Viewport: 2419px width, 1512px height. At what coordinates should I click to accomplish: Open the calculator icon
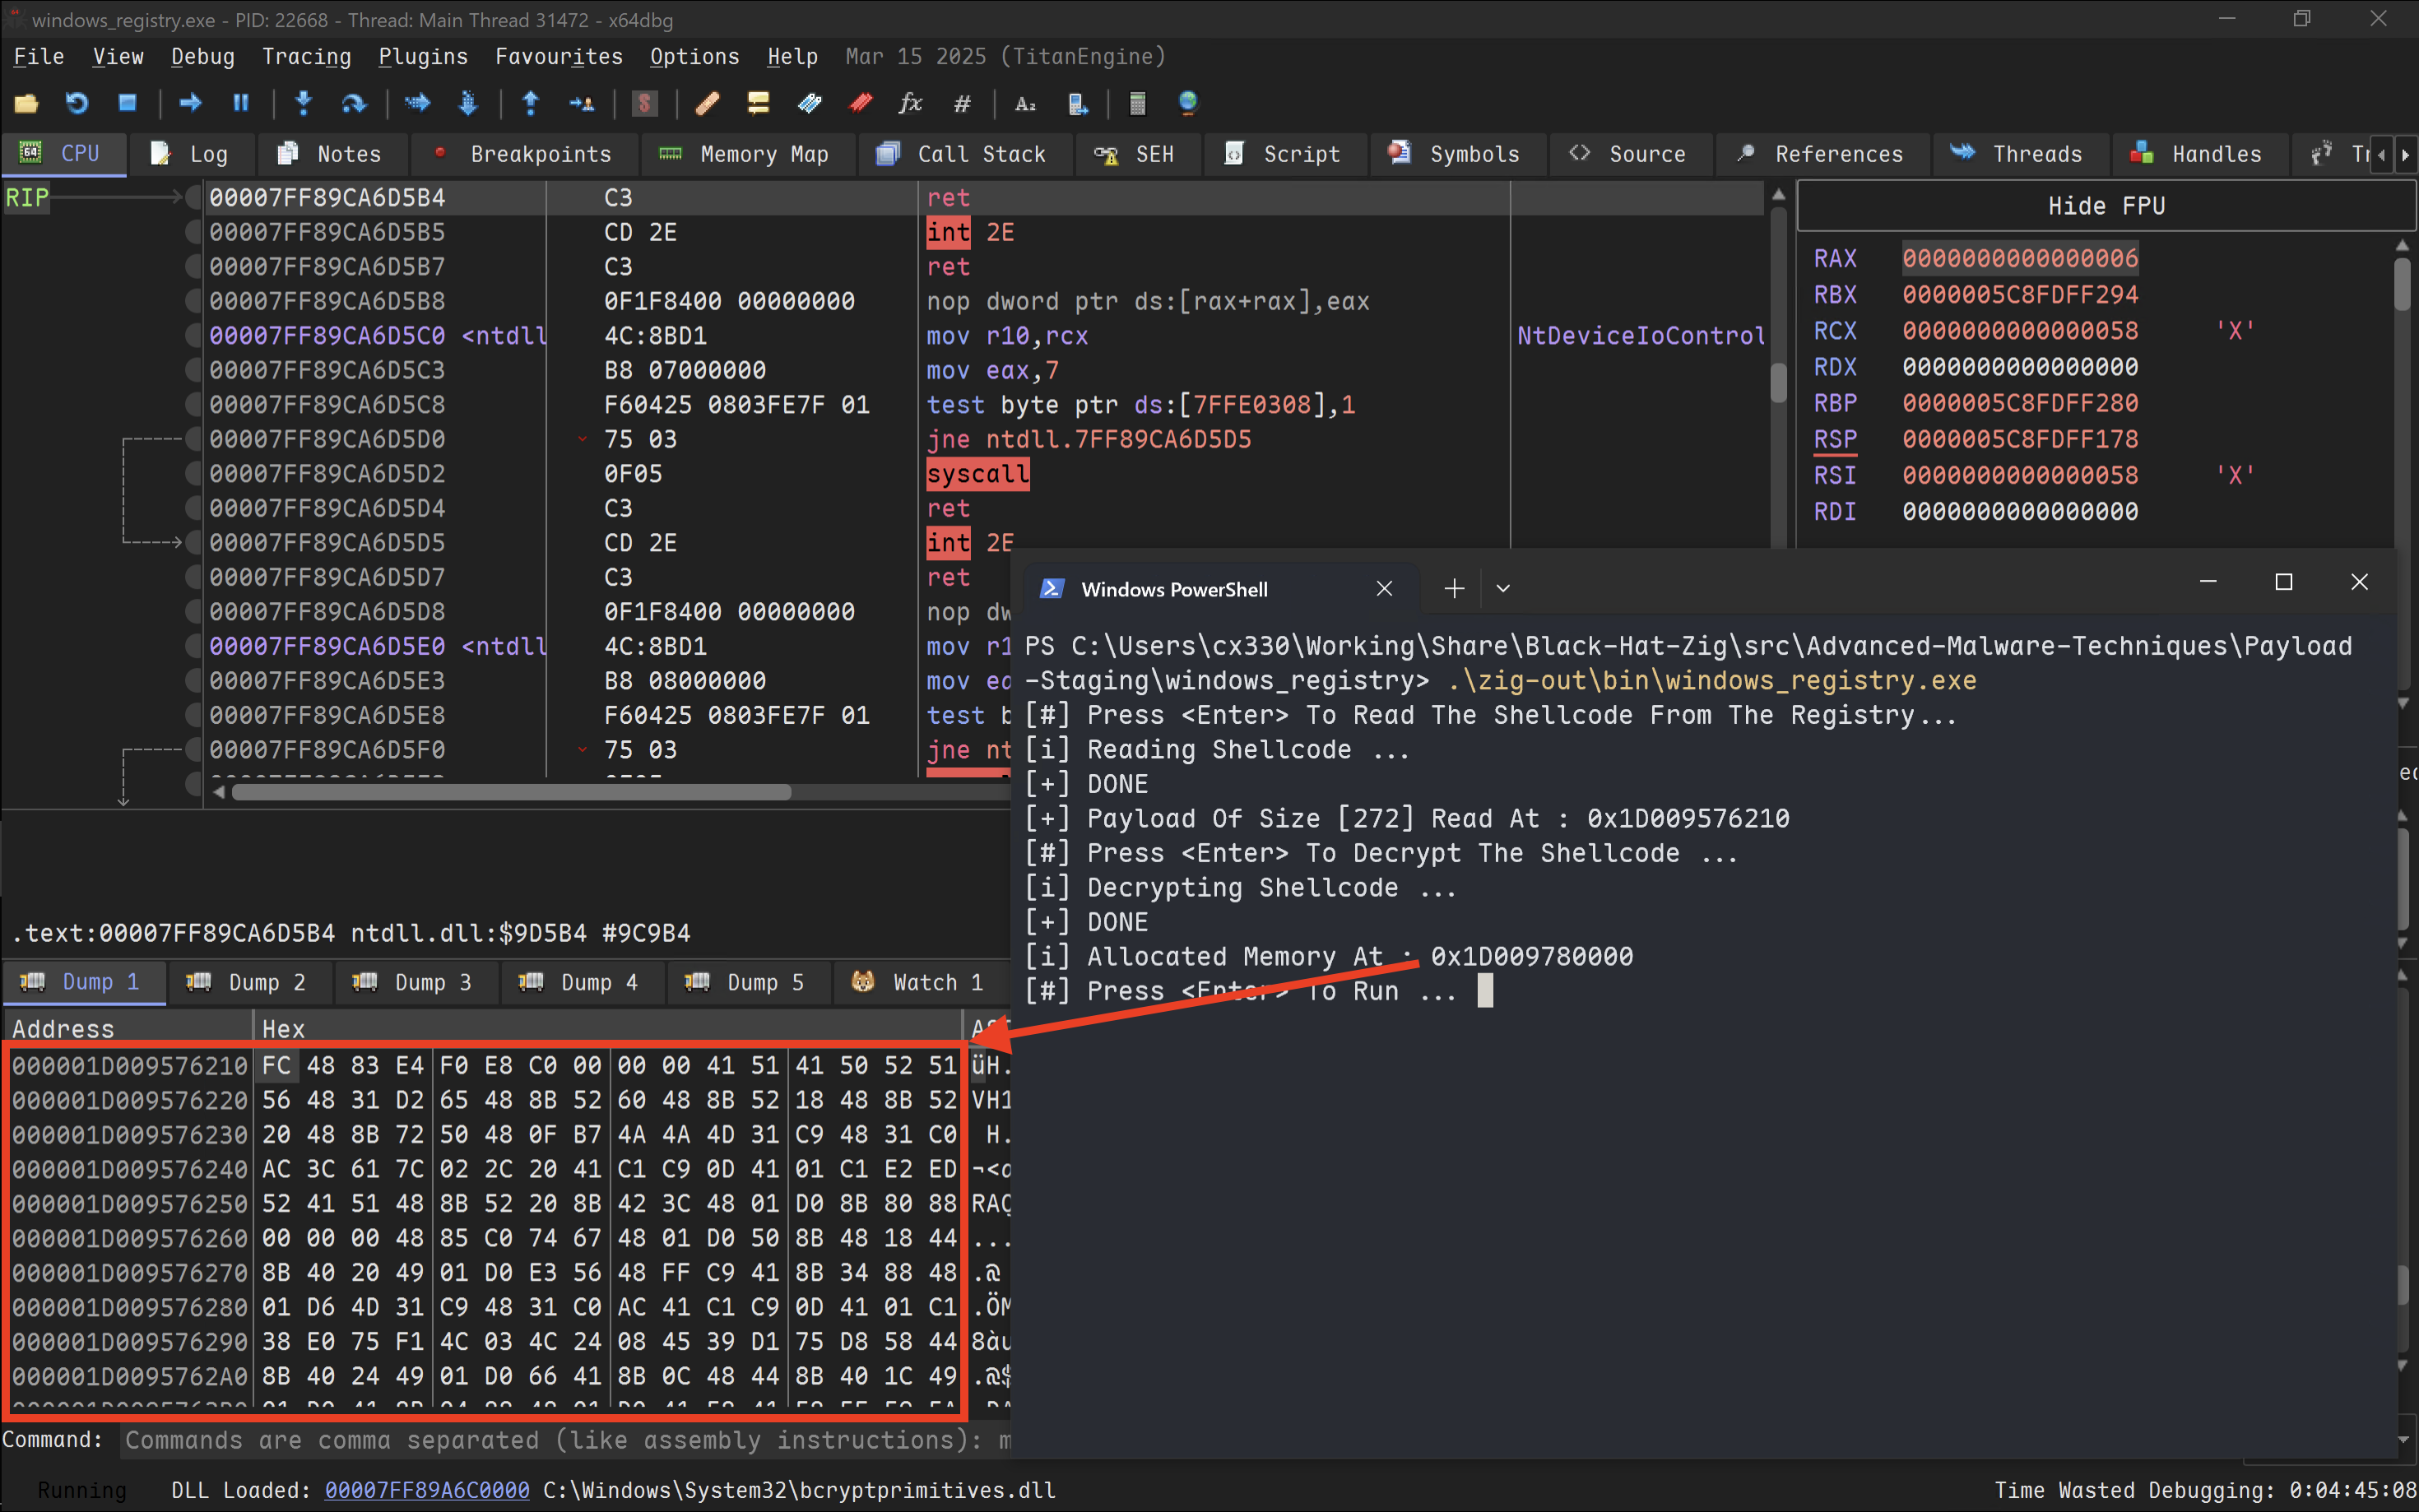click(1137, 103)
